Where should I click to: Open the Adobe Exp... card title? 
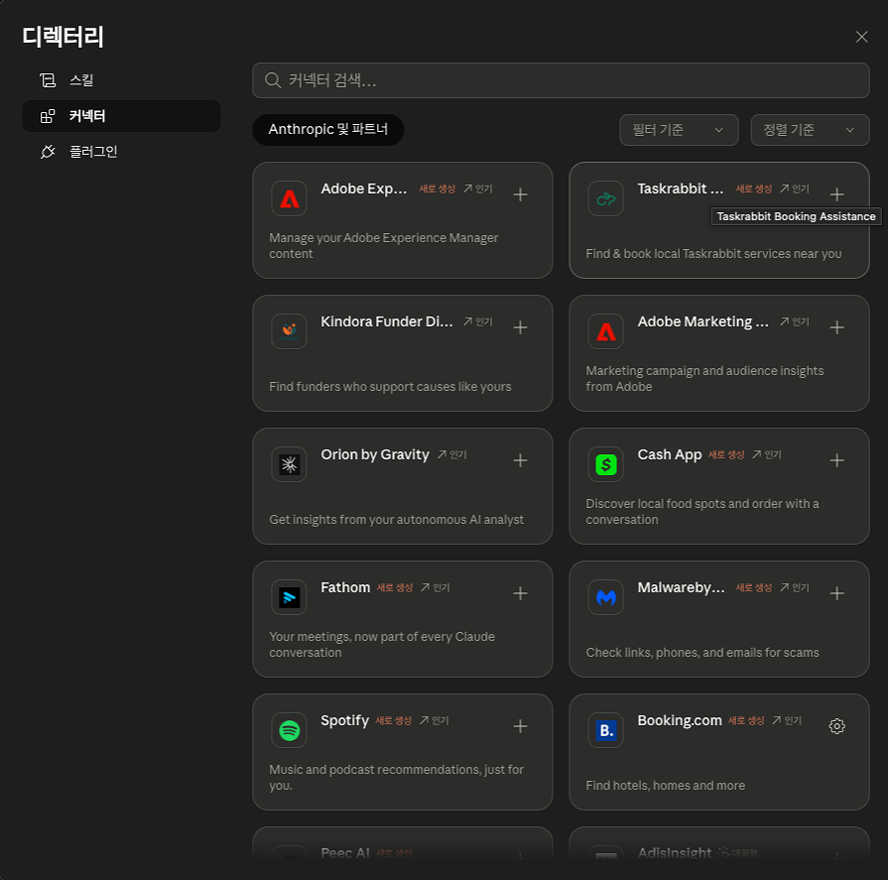363,189
